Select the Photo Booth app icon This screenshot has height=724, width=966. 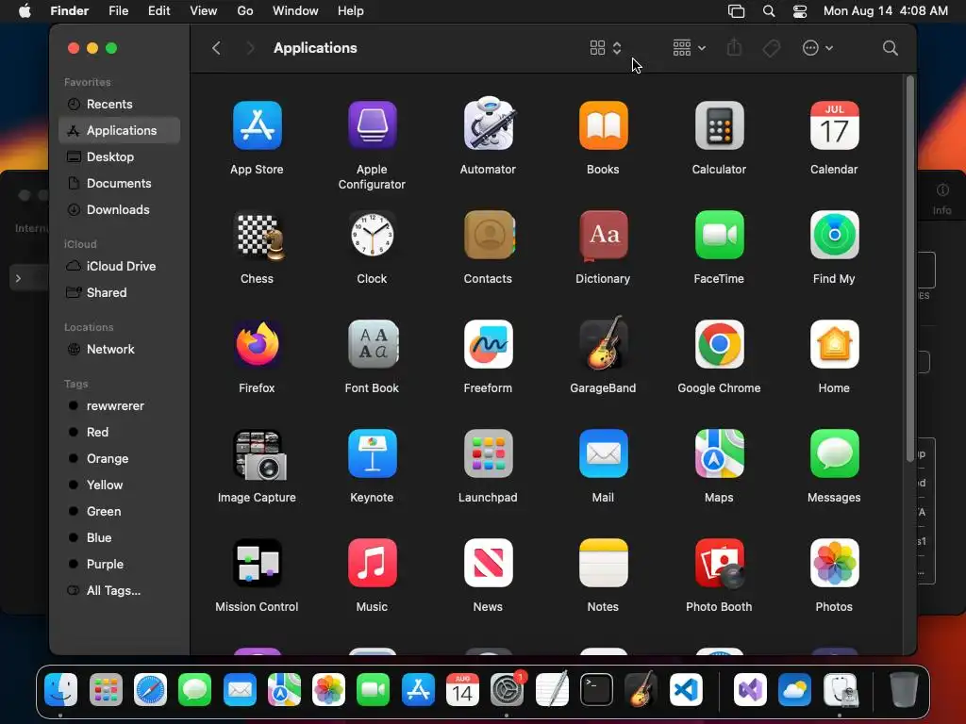point(719,564)
